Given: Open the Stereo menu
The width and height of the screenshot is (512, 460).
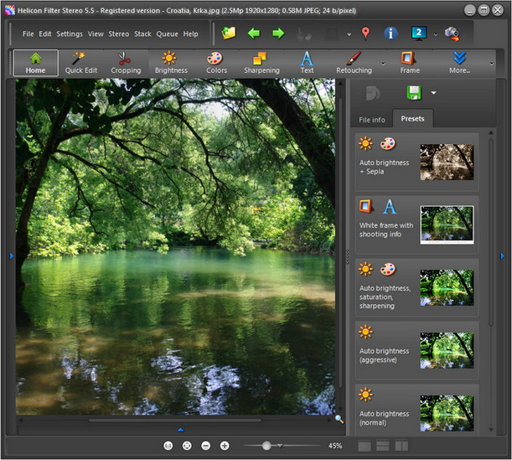Looking at the screenshot, I should [118, 34].
